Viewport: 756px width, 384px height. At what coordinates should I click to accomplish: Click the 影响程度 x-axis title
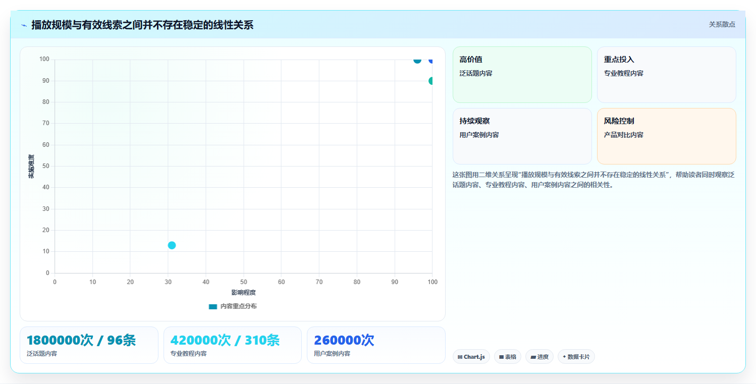244,293
